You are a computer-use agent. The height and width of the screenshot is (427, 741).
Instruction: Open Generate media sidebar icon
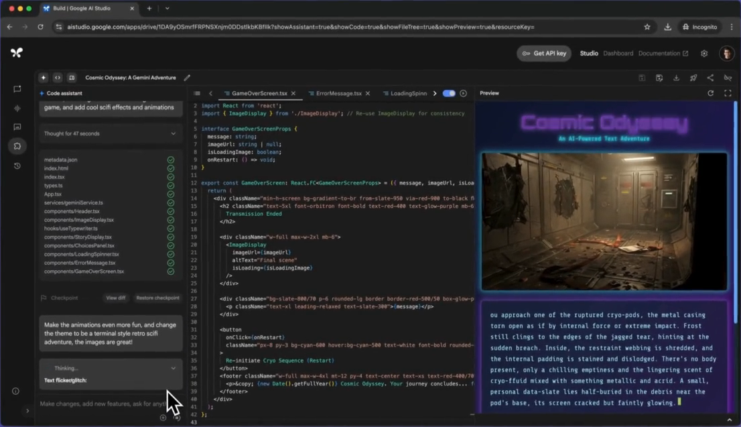point(17,127)
